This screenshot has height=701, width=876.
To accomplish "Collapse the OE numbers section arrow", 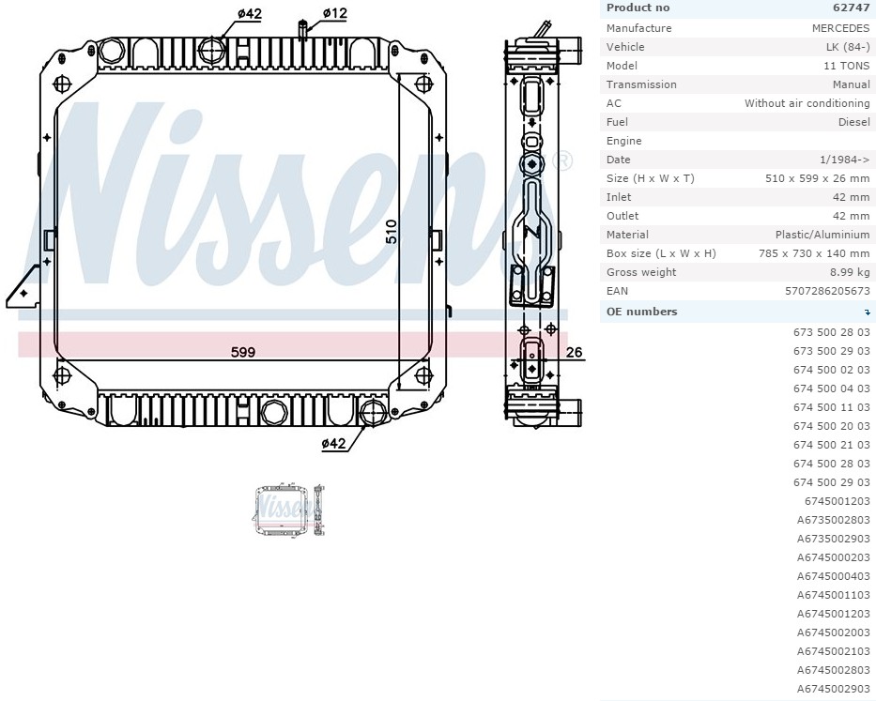I will click(867, 312).
